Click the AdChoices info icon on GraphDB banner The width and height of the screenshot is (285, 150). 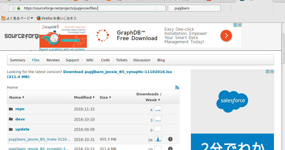(235, 25)
